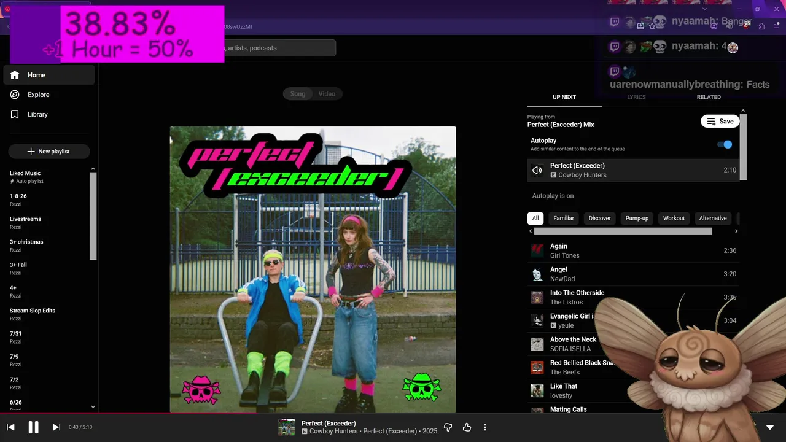Play Angel by NewDad
Image resolution: width=786 pixels, height=442 pixels.
[x=633, y=274]
